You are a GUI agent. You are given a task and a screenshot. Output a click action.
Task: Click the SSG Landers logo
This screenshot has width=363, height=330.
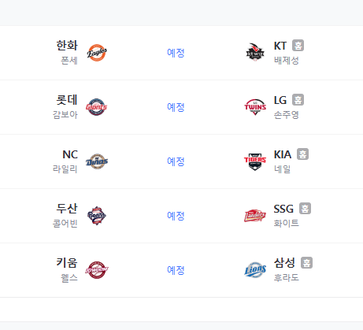click(255, 216)
